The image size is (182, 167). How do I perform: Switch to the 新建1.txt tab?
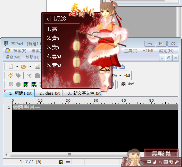(x=19, y=93)
